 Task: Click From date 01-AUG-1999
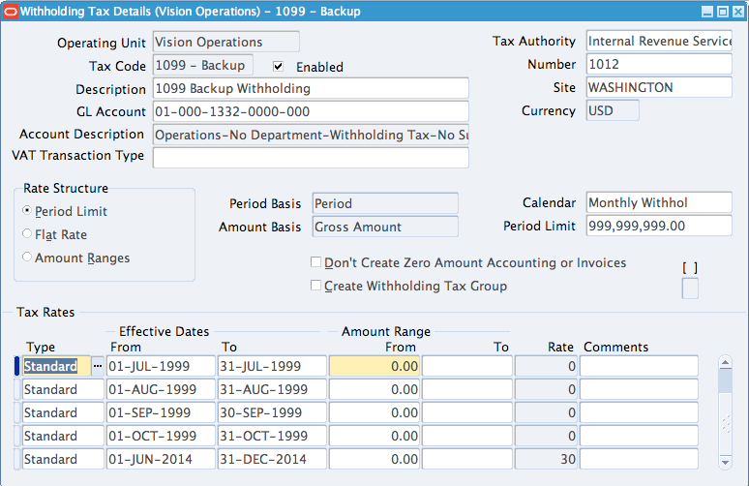click(161, 389)
